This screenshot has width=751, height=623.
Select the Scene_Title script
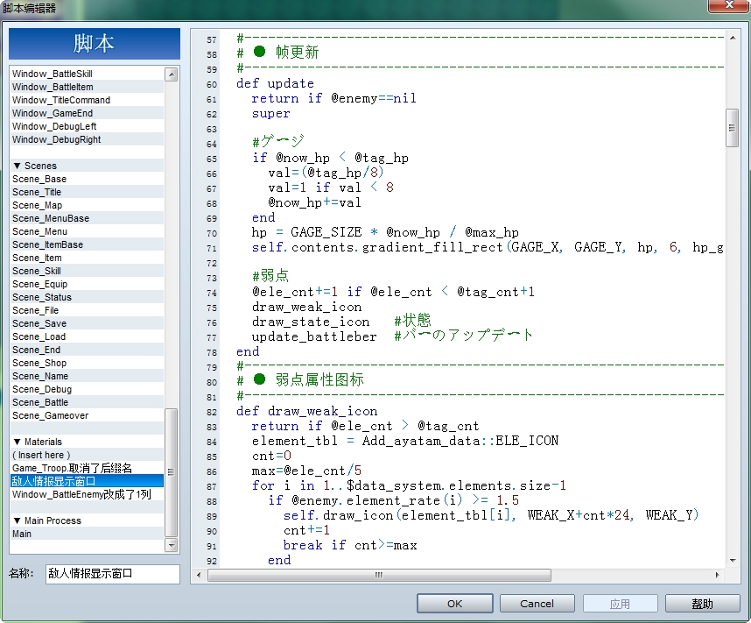coord(87,192)
